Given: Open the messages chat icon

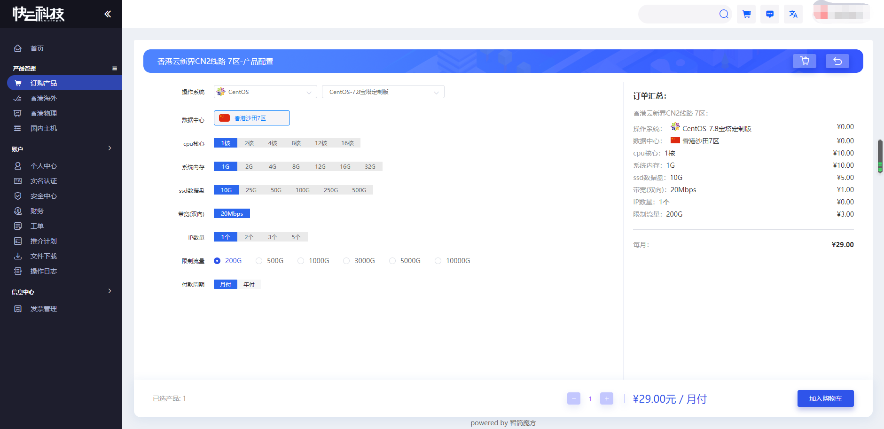Looking at the screenshot, I should coord(770,14).
